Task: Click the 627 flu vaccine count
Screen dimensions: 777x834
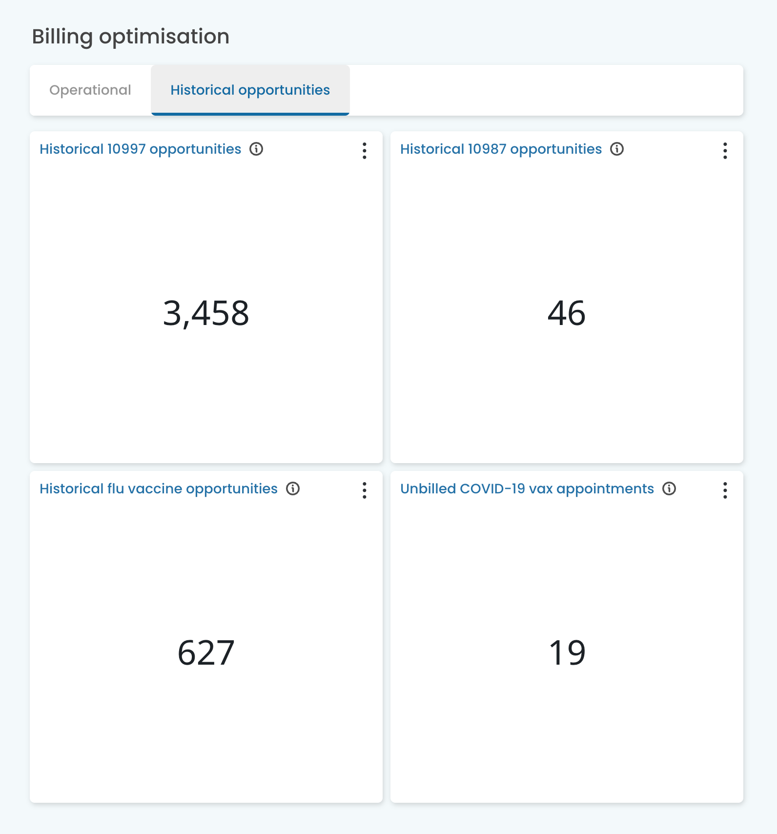Action: 206,652
